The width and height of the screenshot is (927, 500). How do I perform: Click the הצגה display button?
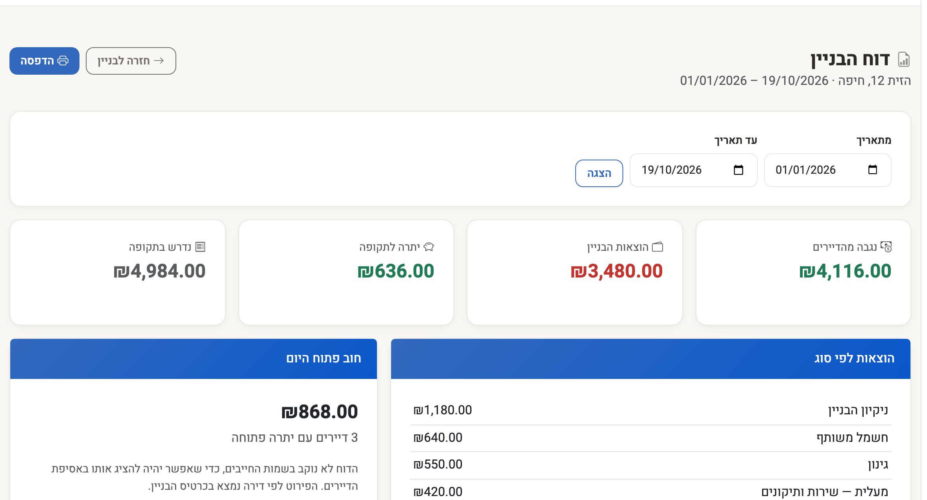click(x=599, y=173)
